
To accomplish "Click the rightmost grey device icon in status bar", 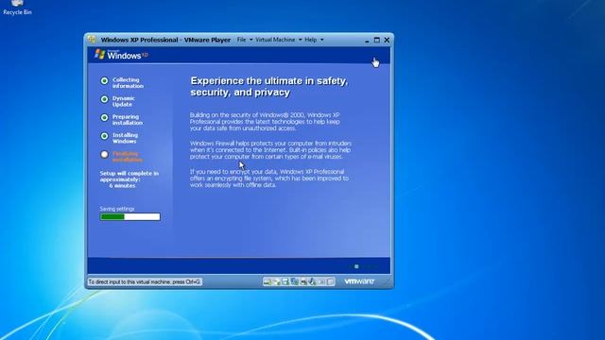I will point(330,282).
